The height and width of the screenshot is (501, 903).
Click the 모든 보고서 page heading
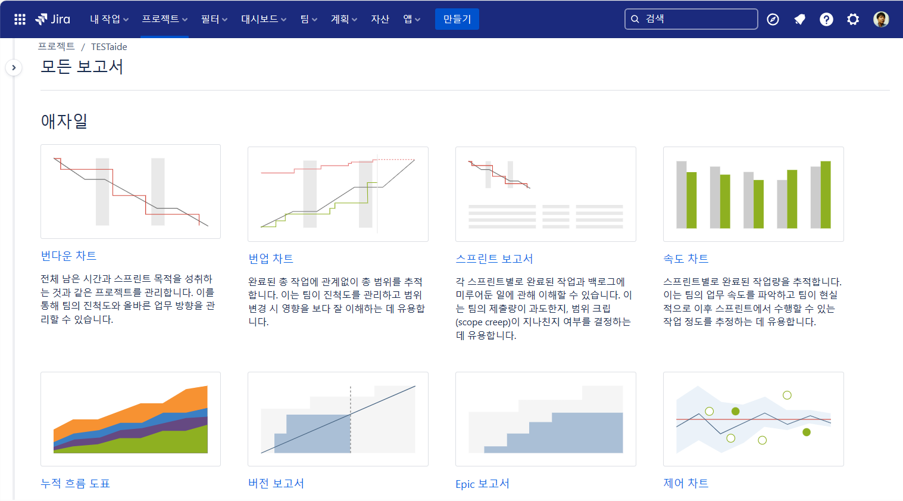[x=82, y=66]
